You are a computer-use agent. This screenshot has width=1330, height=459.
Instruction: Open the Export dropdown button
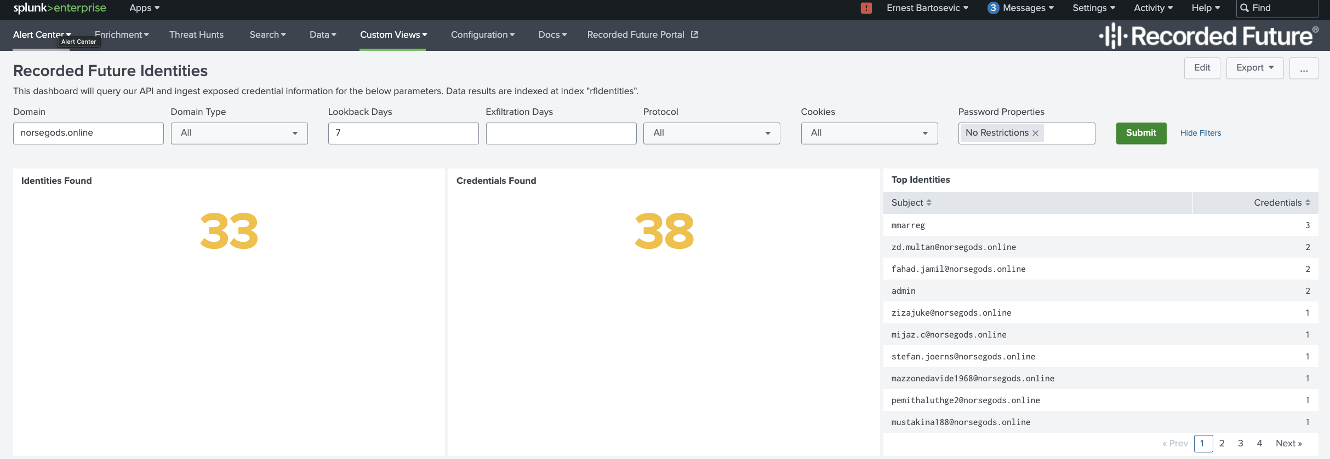(x=1254, y=68)
